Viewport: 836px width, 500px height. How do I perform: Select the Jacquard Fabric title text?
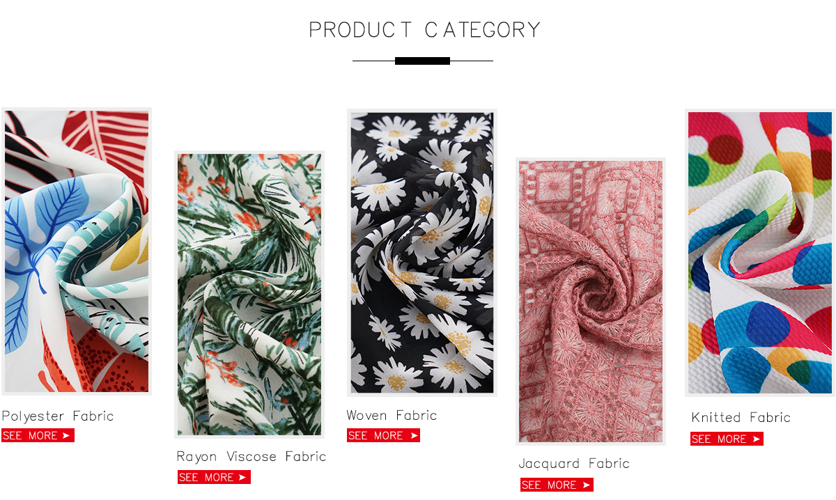[x=574, y=464]
